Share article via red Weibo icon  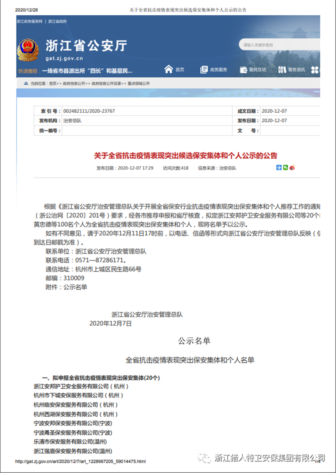pyautogui.click(x=292, y=168)
